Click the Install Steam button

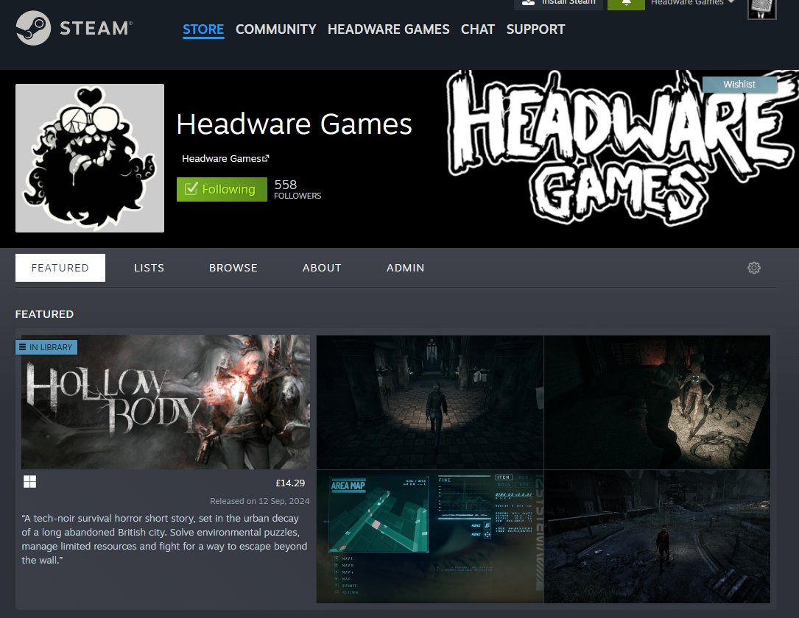point(558,3)
